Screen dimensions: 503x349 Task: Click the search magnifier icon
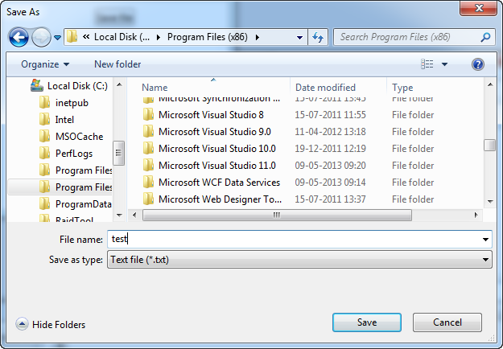(485, 37)
